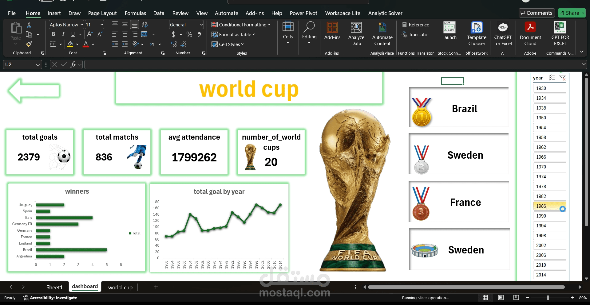The width and height of the screenshot is (590, 305).
Task: Click the Decrease Indent icon
Action: click(115, 44)
